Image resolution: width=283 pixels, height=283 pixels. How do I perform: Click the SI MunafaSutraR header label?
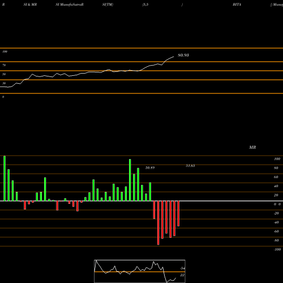click(70, 5)
